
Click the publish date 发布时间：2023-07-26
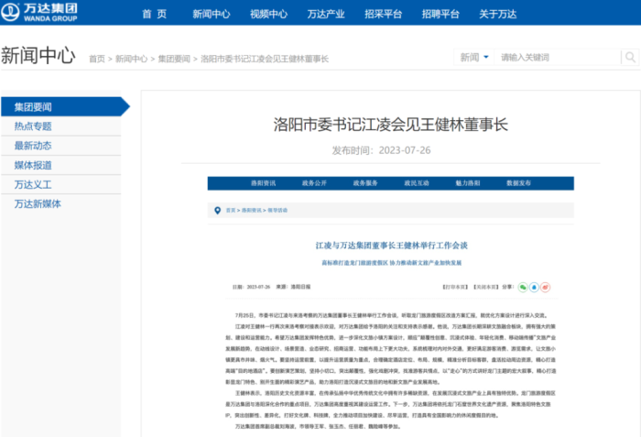pyautogui.click(x=381, y=150)
